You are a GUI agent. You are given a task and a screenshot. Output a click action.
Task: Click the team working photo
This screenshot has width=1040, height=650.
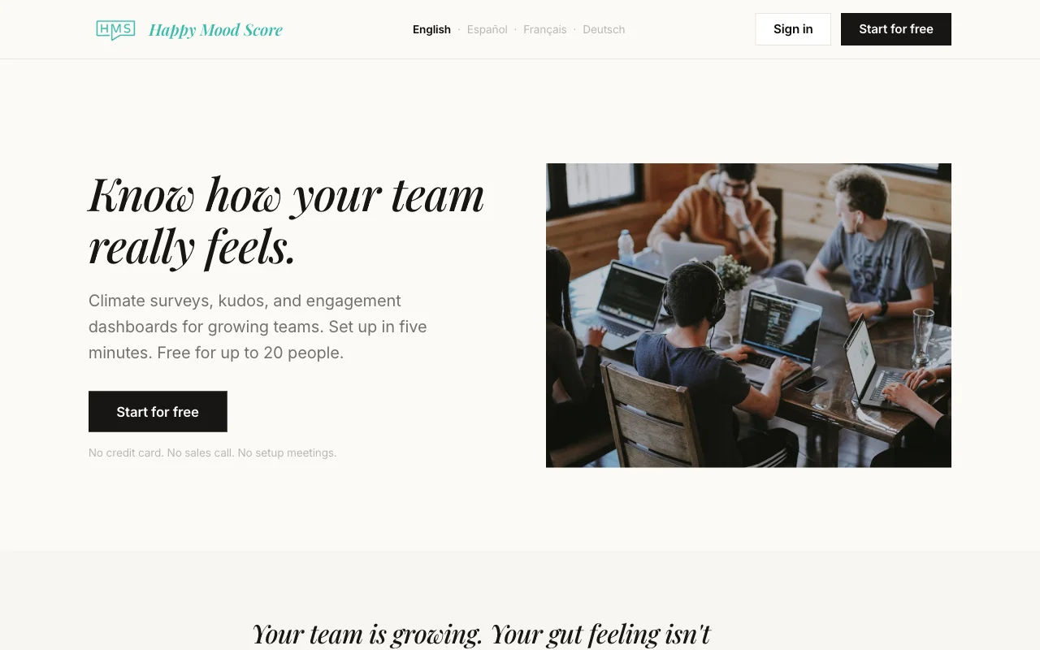(748, 315)
